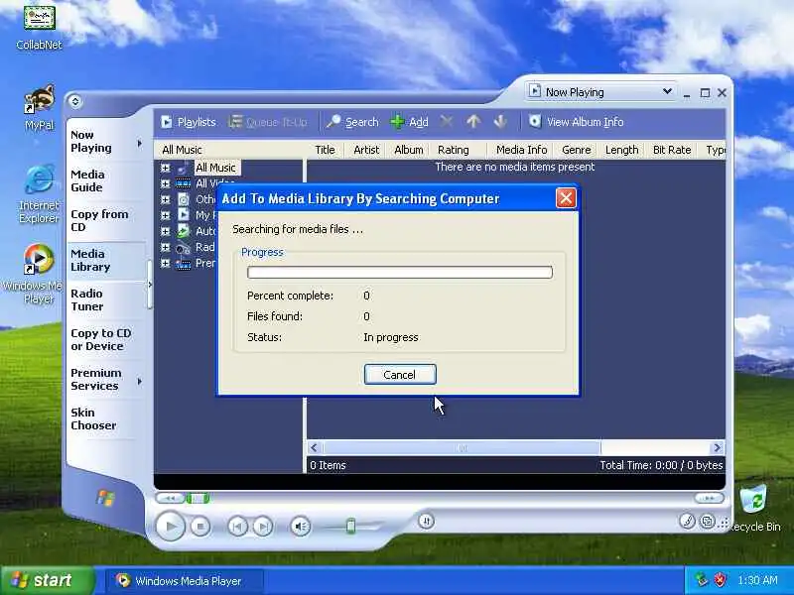Click the horizontal scrollbar thumb
This screenshot has height=595, width=794.
(462, 448)
